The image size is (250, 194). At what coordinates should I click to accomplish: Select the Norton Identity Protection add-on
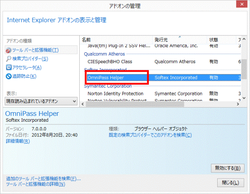pos(115,94)
